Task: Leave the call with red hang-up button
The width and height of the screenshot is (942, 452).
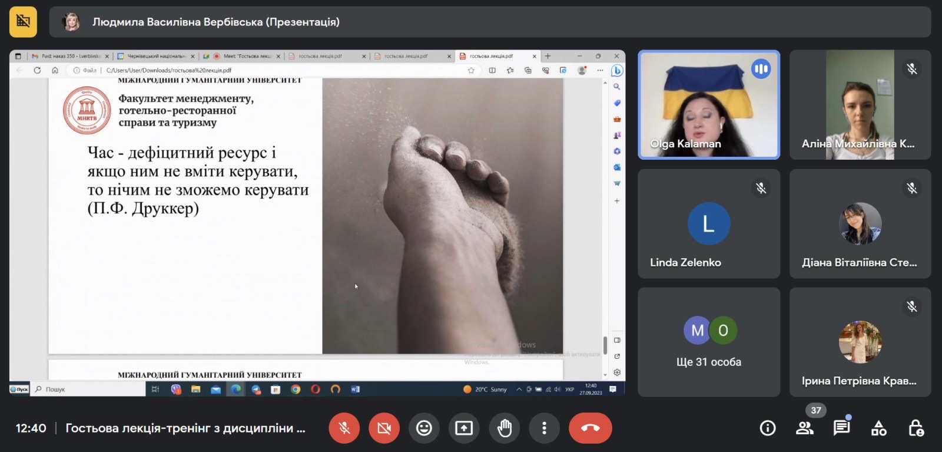Action: 590,428
